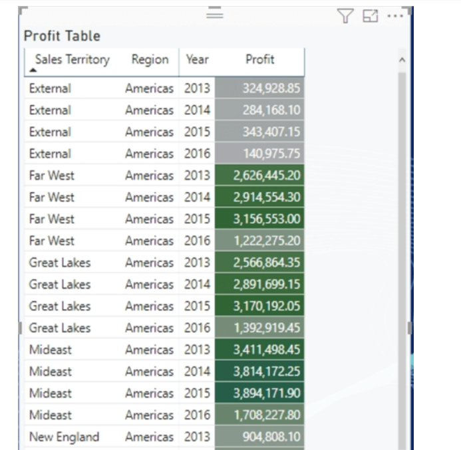Click External in the 2016 row

pos(50,154)
